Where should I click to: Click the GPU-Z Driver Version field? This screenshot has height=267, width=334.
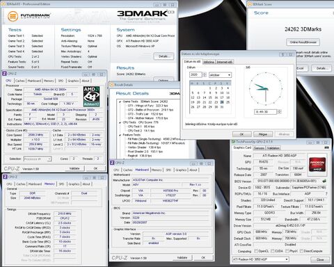click(290, 225)
